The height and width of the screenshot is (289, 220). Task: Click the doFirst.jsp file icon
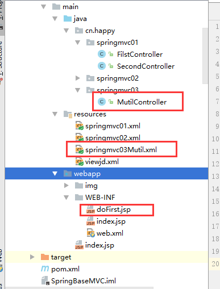tap(90, 210)
